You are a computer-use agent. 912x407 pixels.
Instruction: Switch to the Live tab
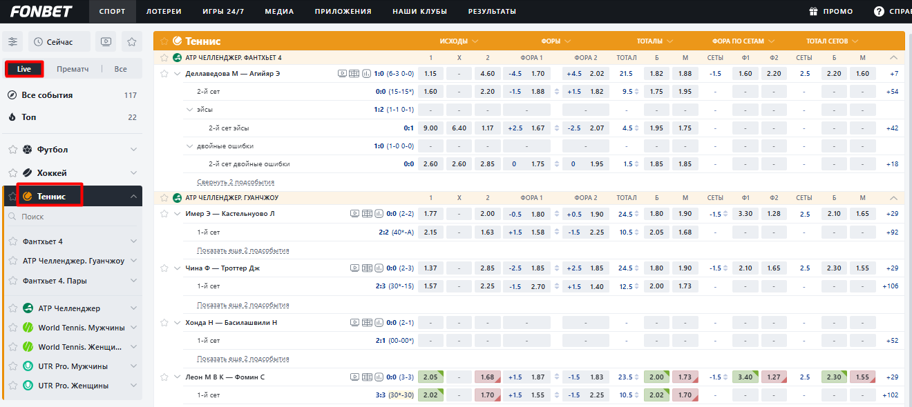(x=24, y=69)
